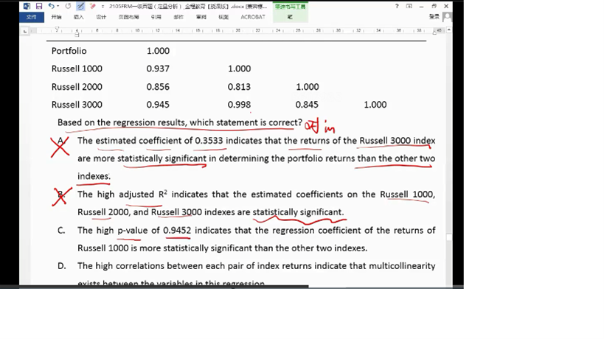Screen dimensions: 604x339
Task: Click the value 0.856 in the table
Action: [158, 86]
